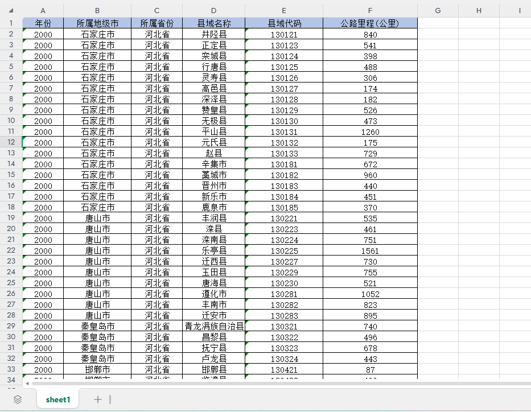This screenshot has height=412, width=531.
Task: Select cell containing 平山县
Action: point(213,131)
